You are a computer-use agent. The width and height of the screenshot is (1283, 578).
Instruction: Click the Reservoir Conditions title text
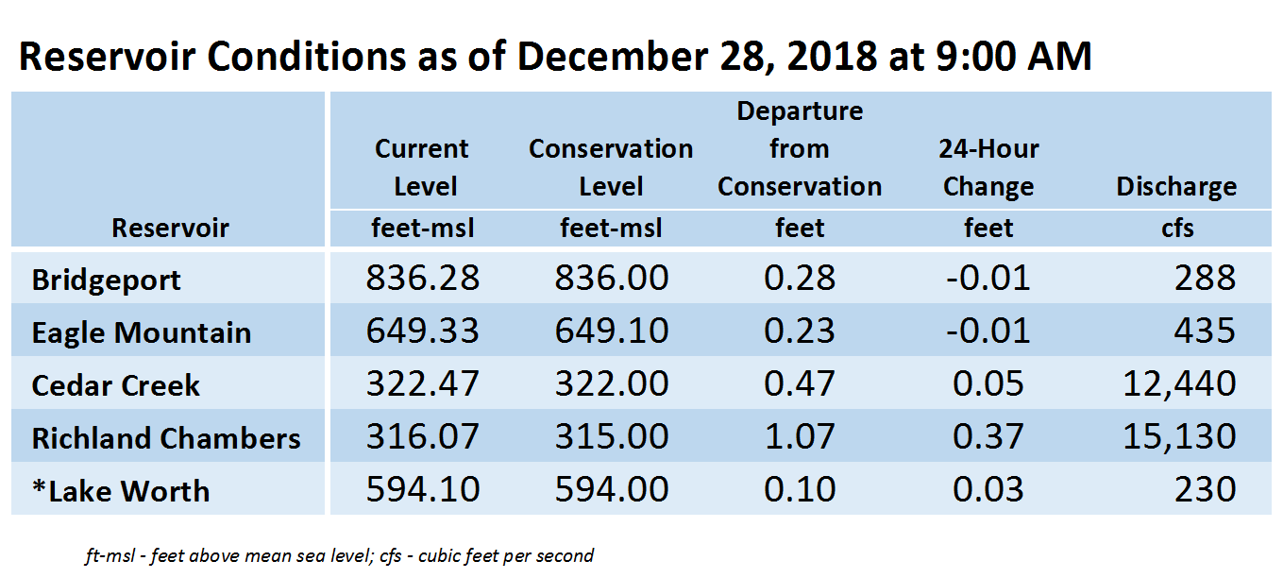pyautogui.click(x=555, y=58)
